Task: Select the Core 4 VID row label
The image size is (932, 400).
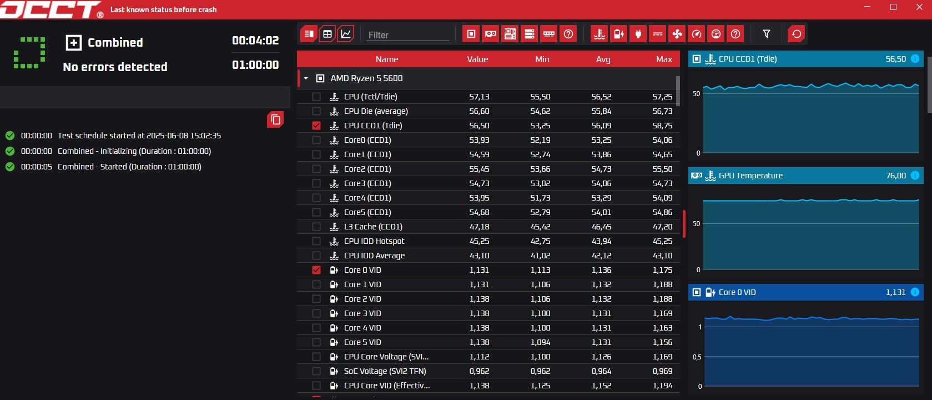Action: [362, 328]
